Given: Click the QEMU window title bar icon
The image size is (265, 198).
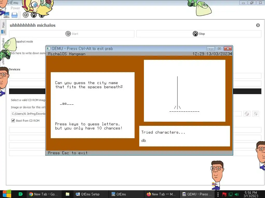Looking at the screenshot, I should [48, 48].
